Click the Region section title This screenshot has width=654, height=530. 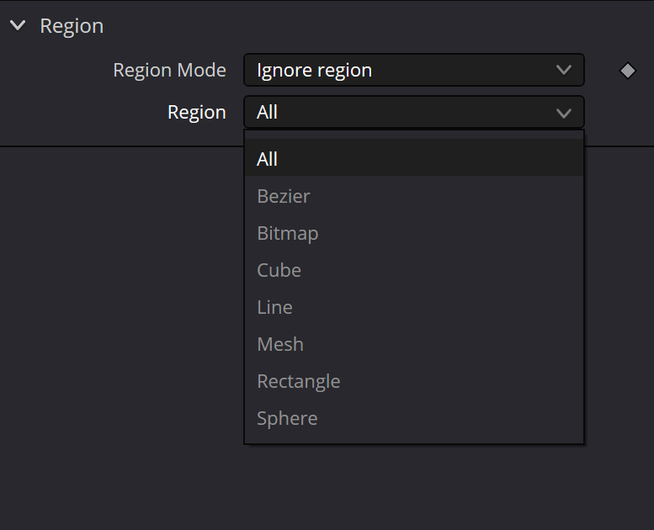(x=72, y=26)
